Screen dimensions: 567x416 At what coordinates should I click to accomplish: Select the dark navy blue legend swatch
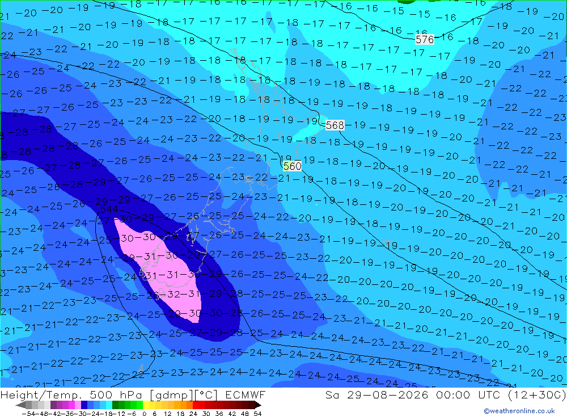pyautogui.click(x=84, y=405)
